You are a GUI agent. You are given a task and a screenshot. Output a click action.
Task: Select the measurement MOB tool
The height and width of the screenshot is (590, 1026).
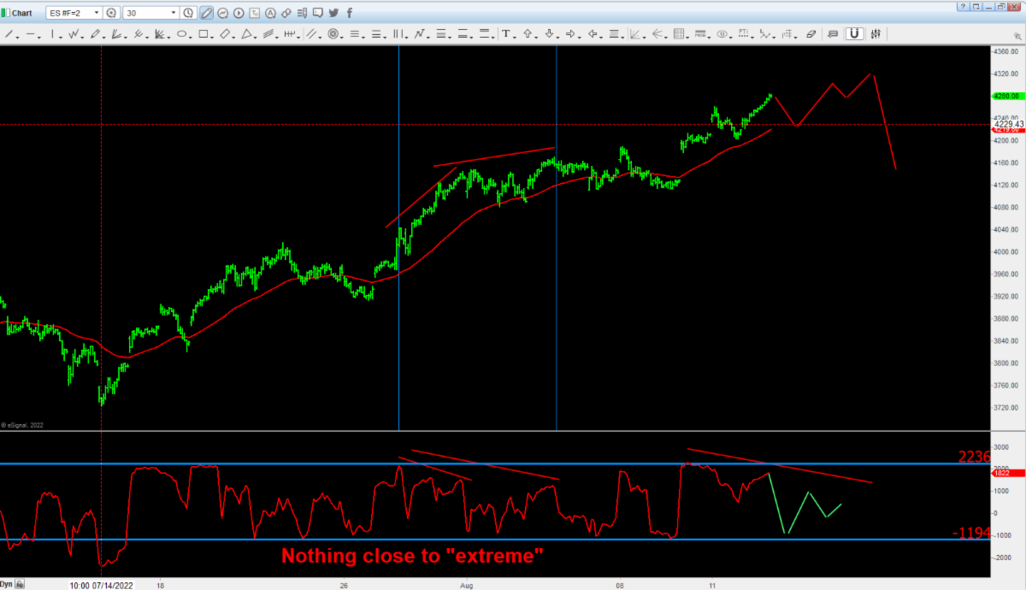tap(699, 33)
